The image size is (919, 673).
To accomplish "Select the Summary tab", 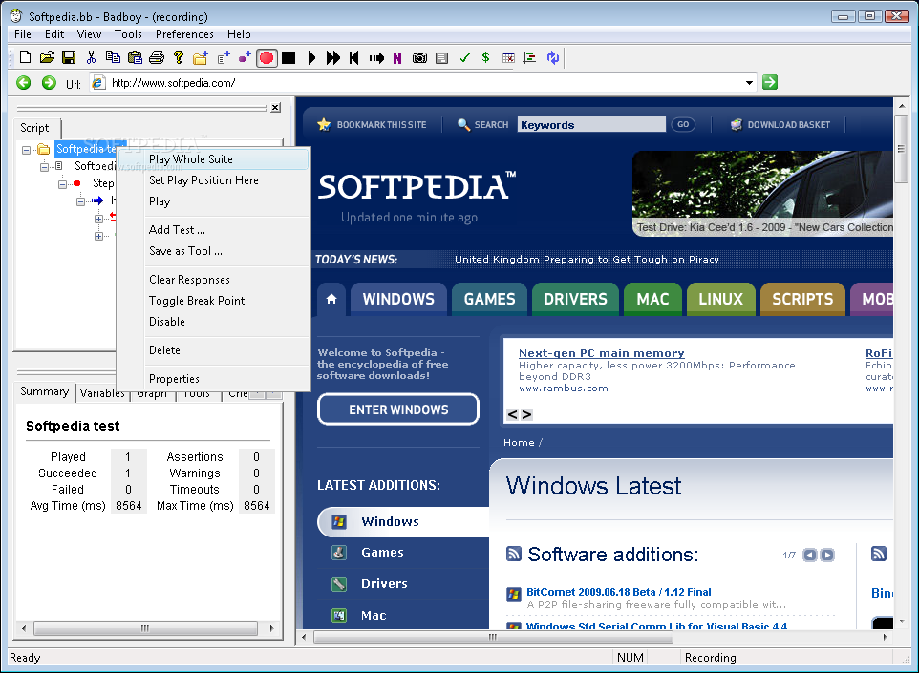I will coord(45,391).
